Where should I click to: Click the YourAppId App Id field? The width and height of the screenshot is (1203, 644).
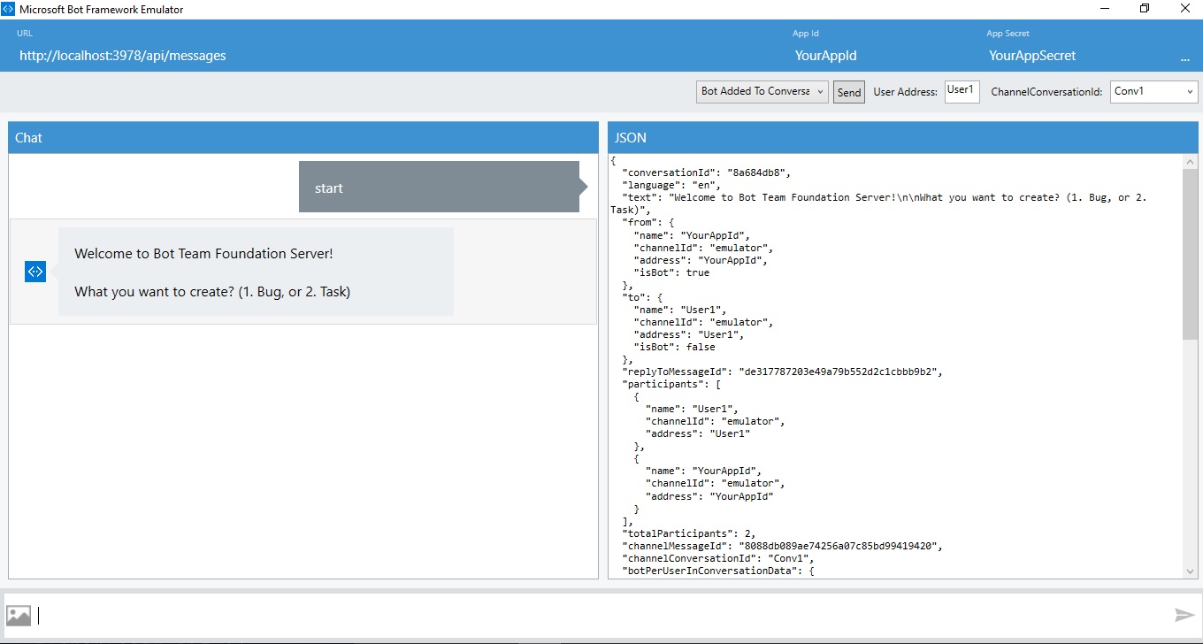tap(825, 56)
